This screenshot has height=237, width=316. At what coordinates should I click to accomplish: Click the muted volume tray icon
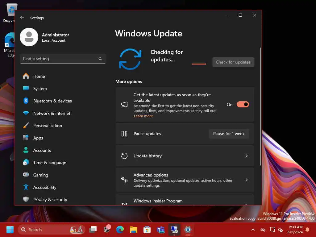[280, 230]
